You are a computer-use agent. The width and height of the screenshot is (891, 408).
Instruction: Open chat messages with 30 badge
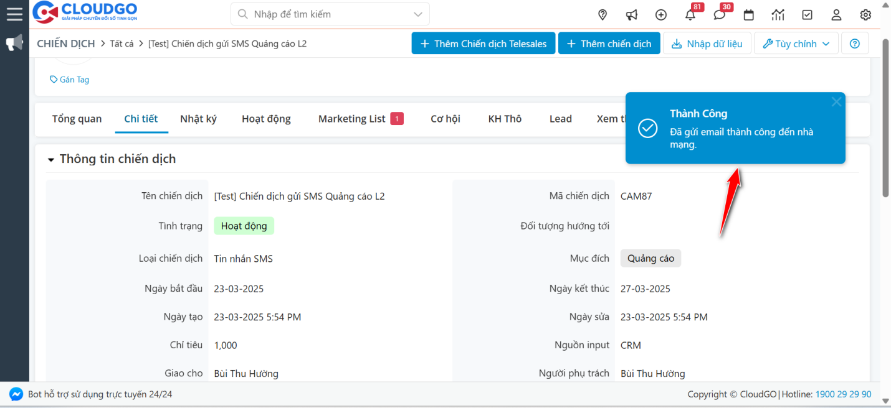720,15
